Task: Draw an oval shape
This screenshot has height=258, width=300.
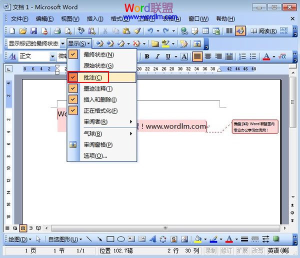Action: tap(121, 239)
